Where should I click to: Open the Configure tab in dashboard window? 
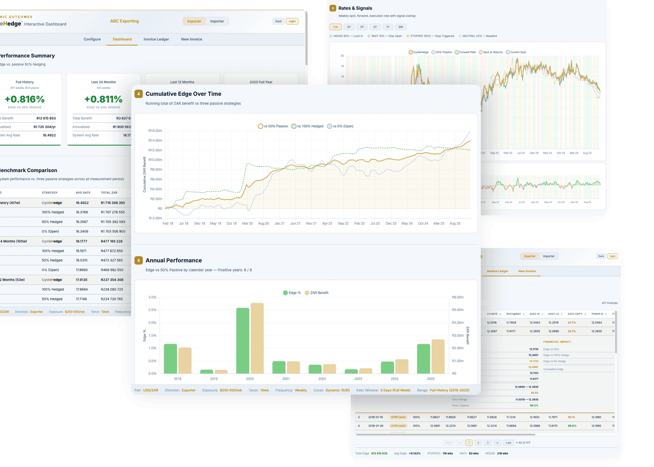(92, 39)
